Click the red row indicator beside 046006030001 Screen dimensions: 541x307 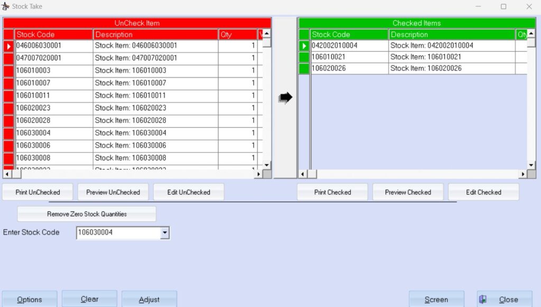point(10,45)
